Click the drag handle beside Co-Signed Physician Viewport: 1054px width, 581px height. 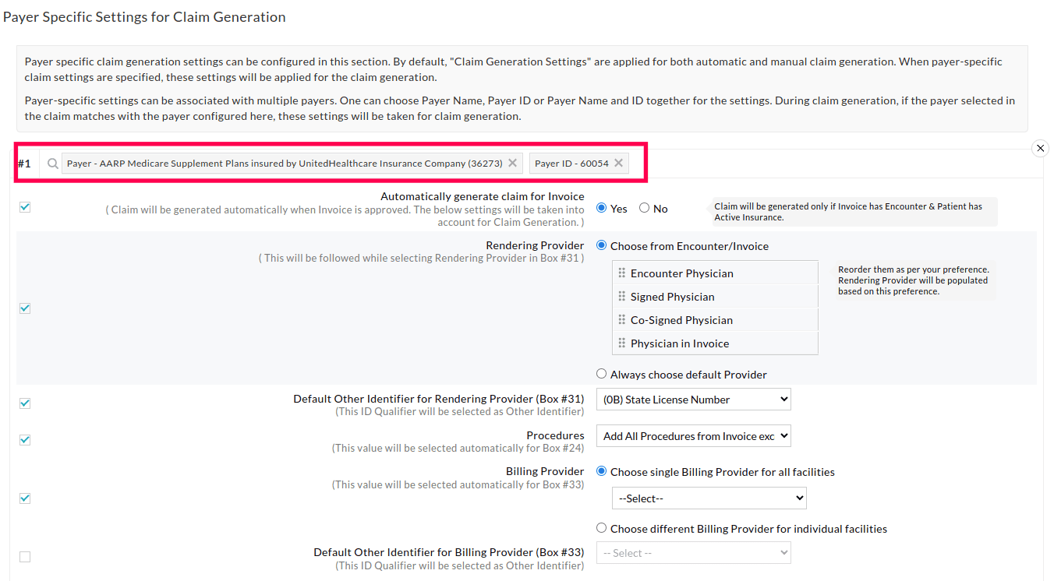[x=622, y=319]
